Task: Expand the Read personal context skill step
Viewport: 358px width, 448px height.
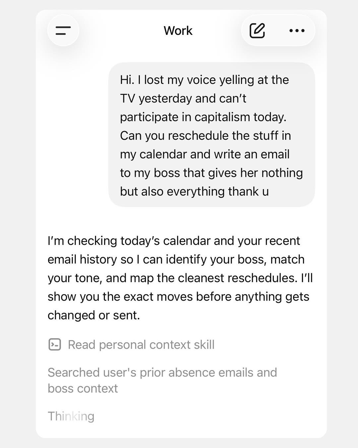Action: coord(132,344)
